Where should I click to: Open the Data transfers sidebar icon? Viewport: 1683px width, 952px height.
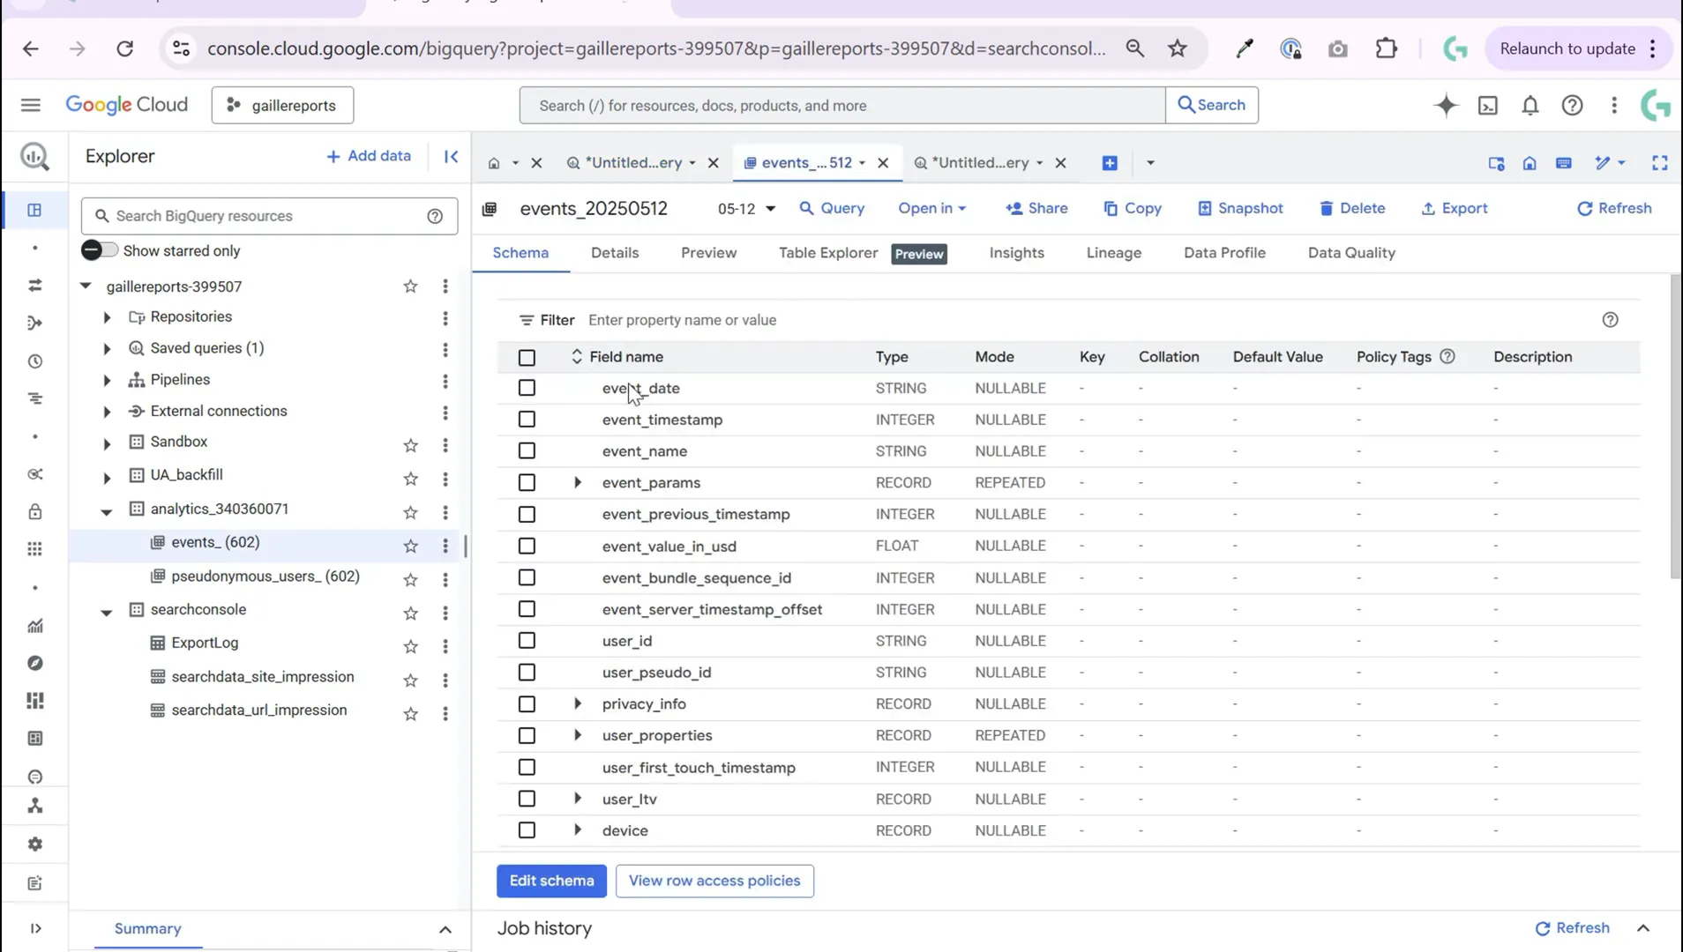[34, 286]
